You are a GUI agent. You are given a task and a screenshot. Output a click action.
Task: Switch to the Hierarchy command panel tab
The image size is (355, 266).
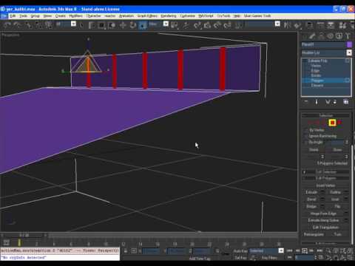pyautogui.click(x=321, y=36)
